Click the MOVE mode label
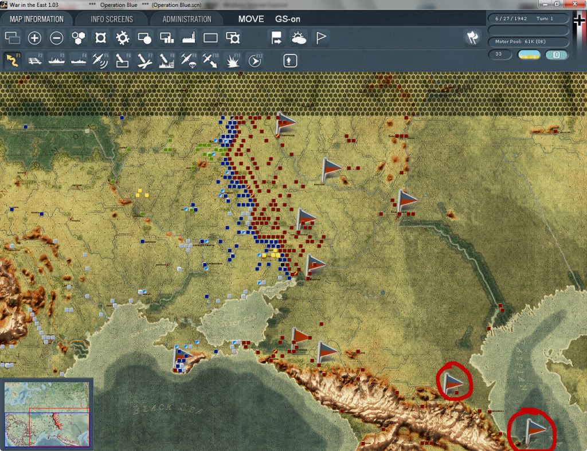Screen dimensions: 587x451 pos(251,19)
